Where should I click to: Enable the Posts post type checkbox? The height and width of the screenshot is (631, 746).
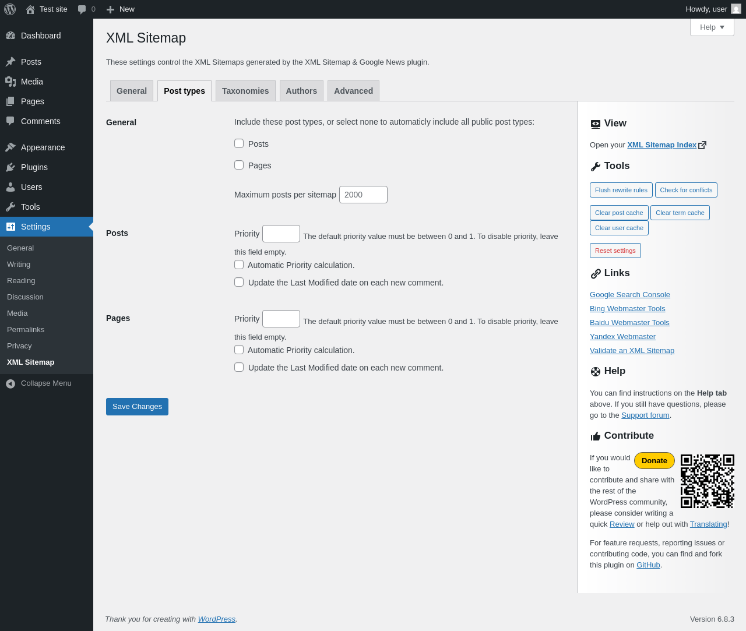click(239, 143)
